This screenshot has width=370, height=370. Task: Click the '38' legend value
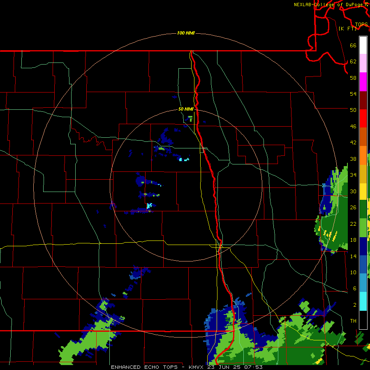[x=353, y=159]
